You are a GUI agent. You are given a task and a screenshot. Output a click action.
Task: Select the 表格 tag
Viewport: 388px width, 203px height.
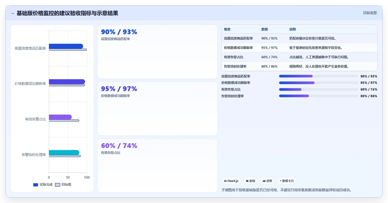pos(250,181)
